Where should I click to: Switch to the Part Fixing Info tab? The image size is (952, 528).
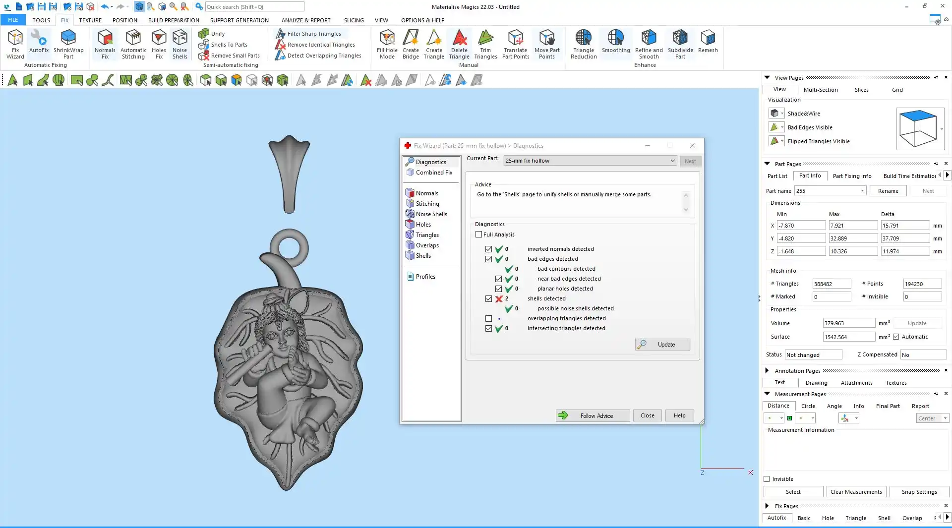click(852, 176)
